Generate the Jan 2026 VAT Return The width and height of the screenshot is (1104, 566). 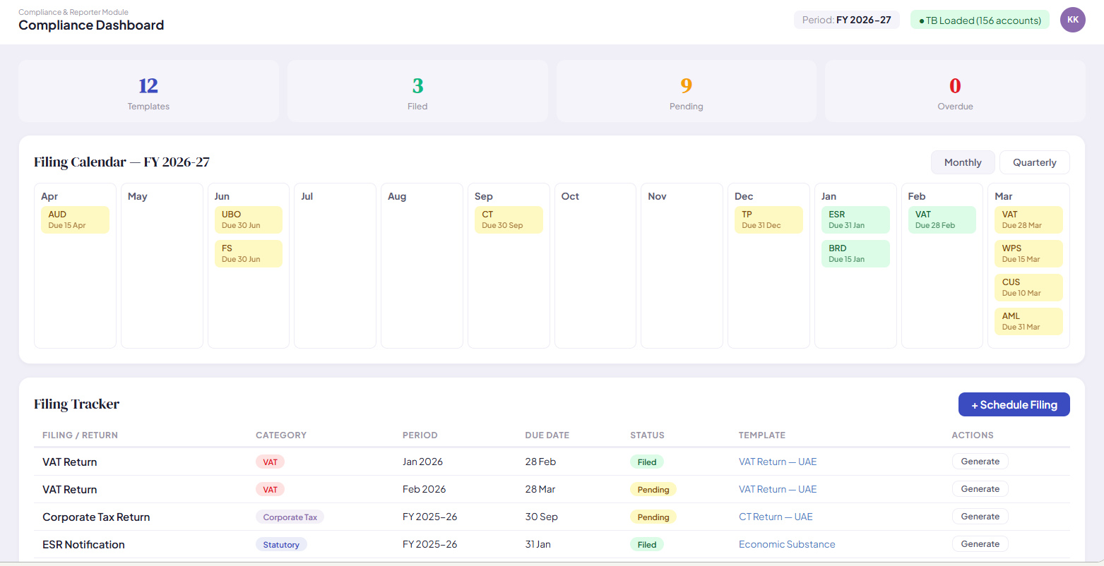point(980,462)
